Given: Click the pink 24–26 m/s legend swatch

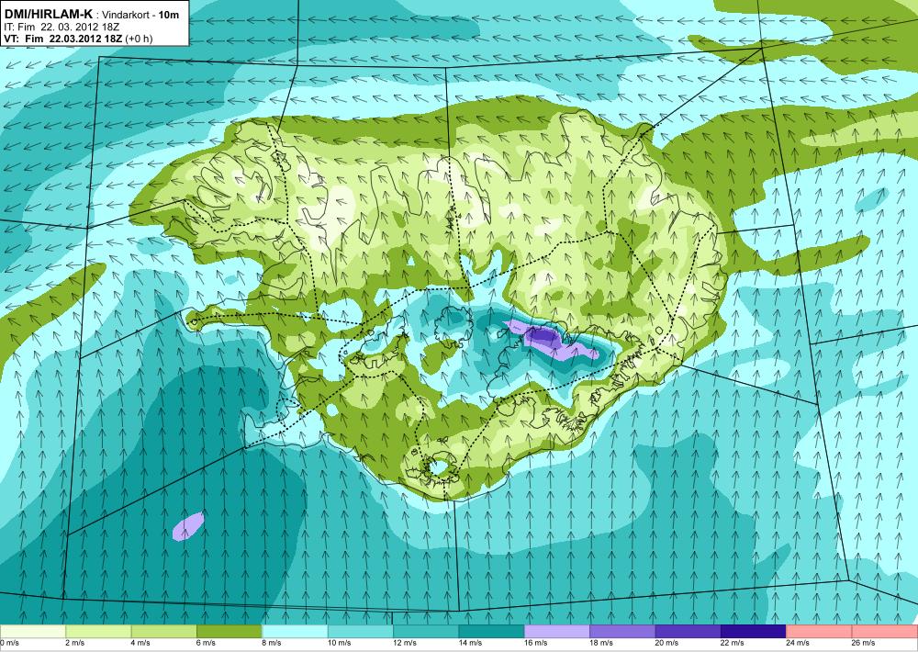Looking at the screenshot, I should coord(819,632).
